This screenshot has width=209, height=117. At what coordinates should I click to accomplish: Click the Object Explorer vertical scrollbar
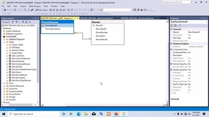38,64
